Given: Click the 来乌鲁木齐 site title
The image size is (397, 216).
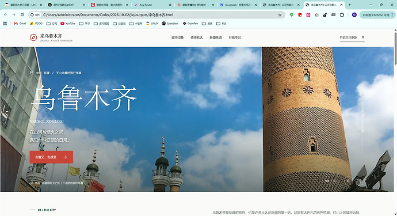Looking at the screenshot, I should coord(51,36).
